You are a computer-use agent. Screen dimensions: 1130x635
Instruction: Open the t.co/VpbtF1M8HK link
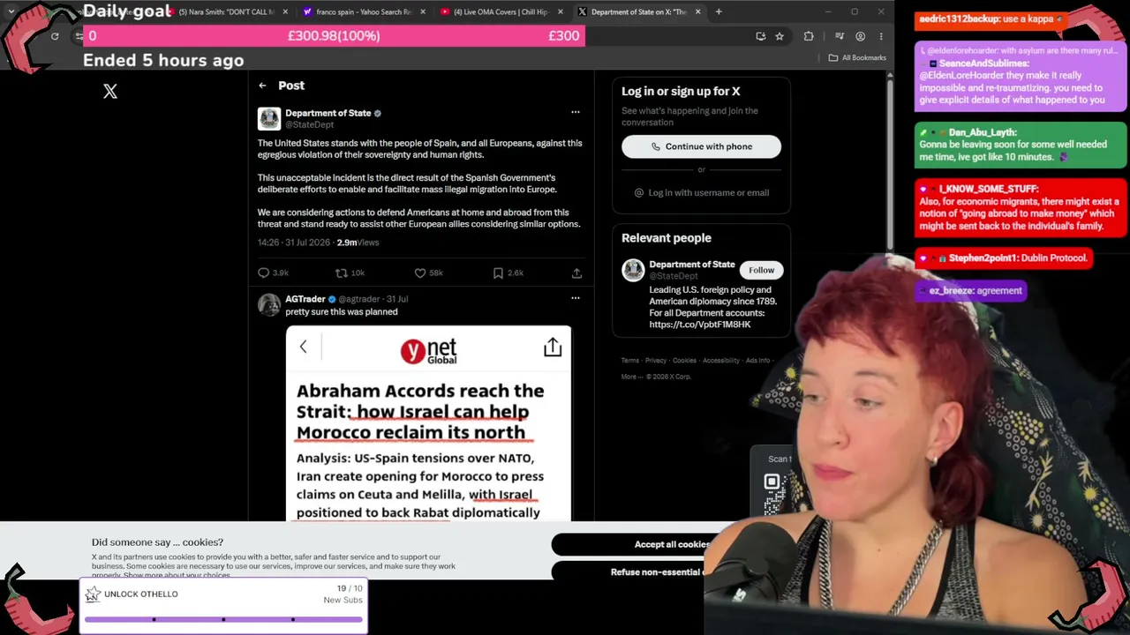[700, 325]
